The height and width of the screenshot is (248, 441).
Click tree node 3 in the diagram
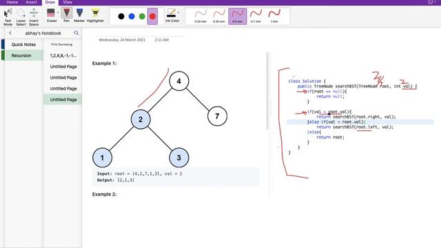(x=179, y=158)
